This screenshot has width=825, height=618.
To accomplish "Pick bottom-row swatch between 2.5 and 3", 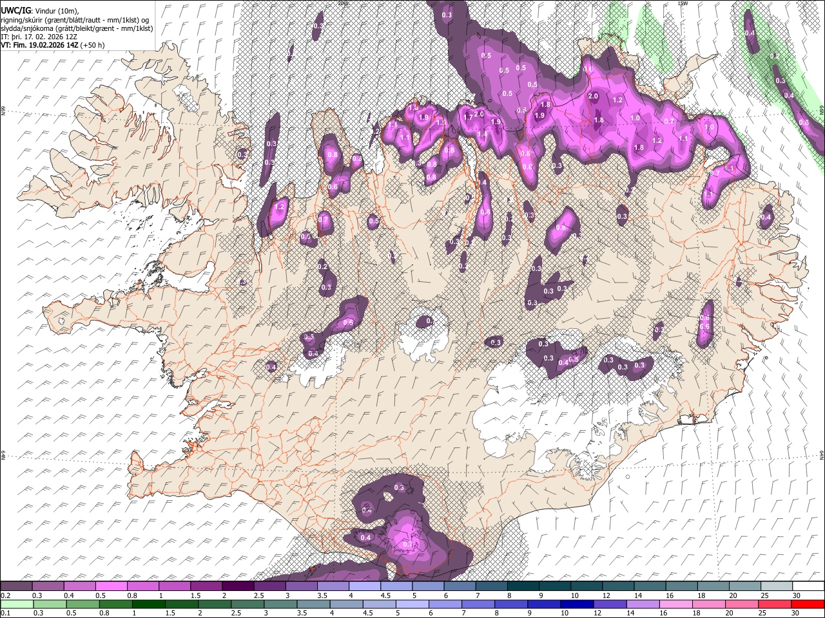I will pyautogui.click(x=247, y=604).
